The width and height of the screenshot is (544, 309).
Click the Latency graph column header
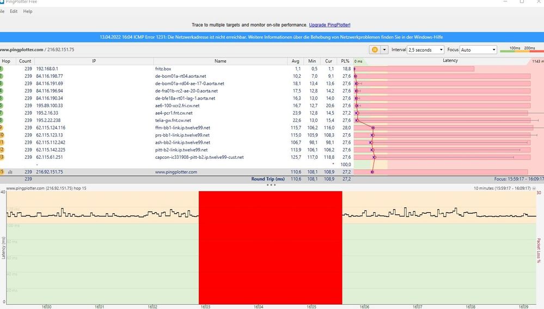coord(450,60)
